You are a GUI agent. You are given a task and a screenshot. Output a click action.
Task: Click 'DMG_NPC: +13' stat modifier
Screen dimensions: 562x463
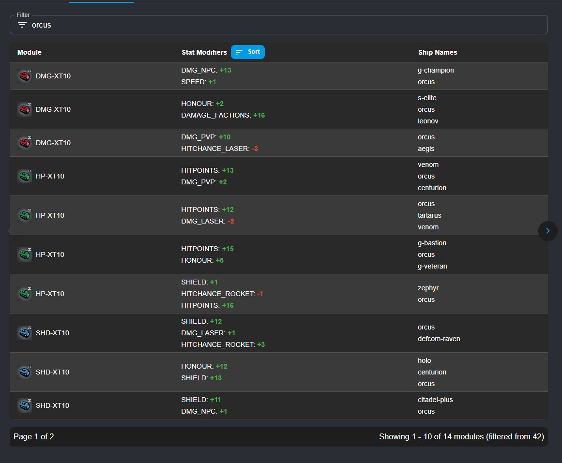206,70
